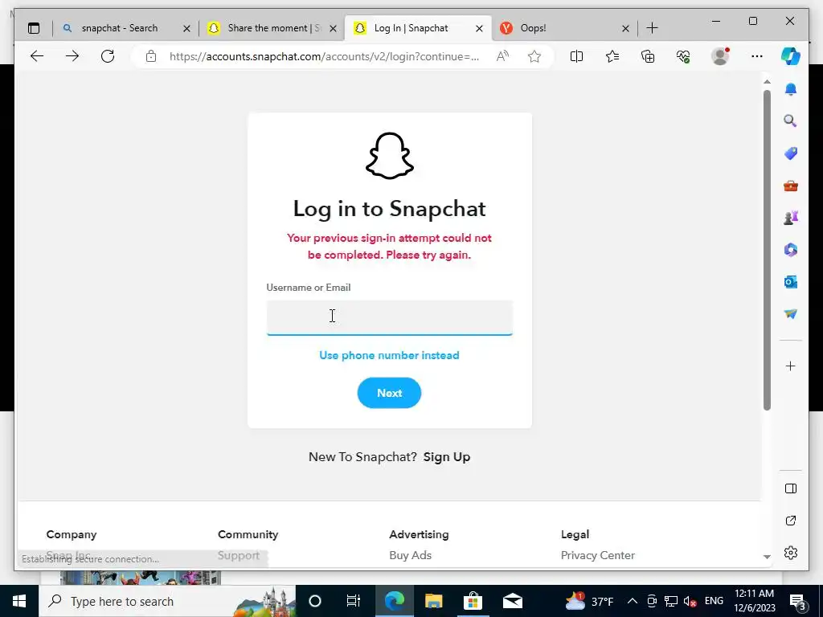Image resolution: width=823 pixels, height=617 pixels.
Task: Click the scrollbar up arrow
Action: (767, 82)
